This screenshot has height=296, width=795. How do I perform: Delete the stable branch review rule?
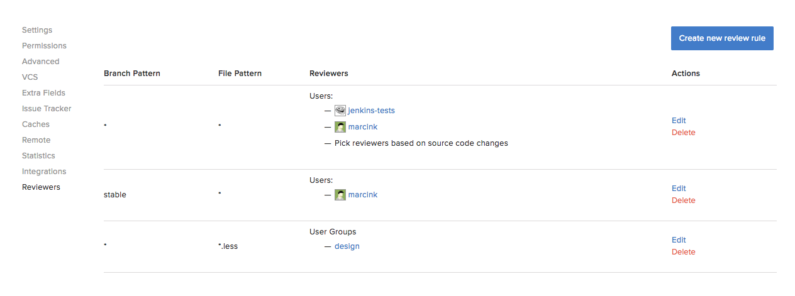point(683,200)
